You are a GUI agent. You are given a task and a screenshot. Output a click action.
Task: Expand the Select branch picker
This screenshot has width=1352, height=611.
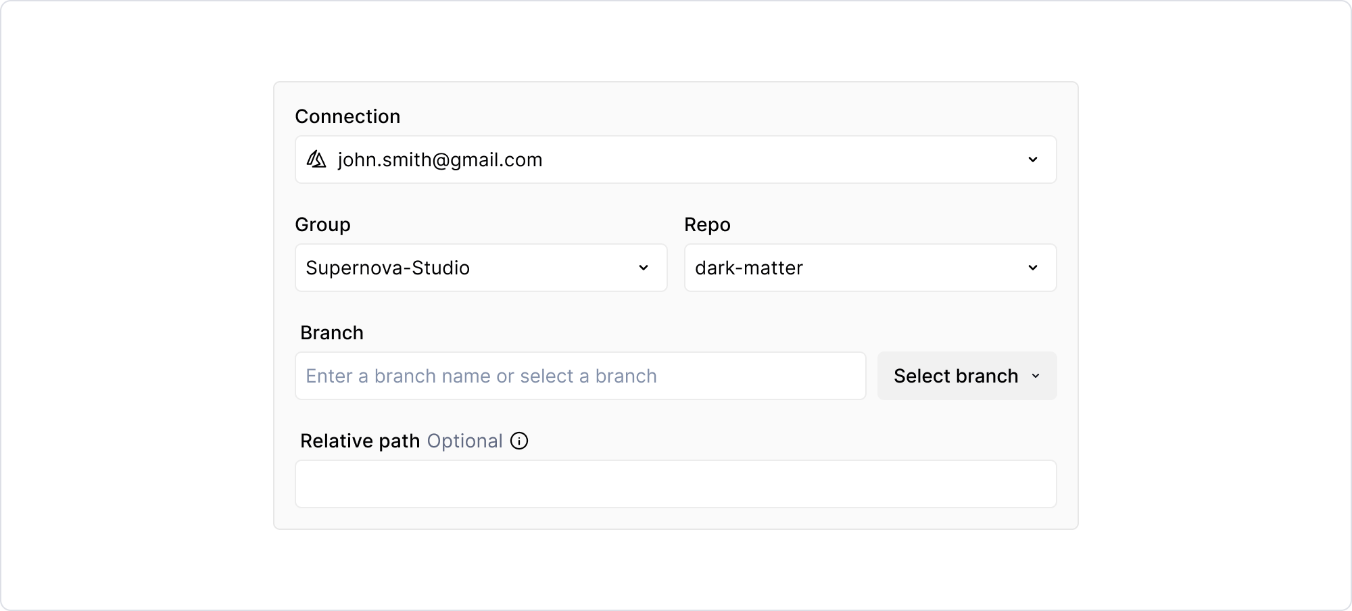(x=967, y=376)
